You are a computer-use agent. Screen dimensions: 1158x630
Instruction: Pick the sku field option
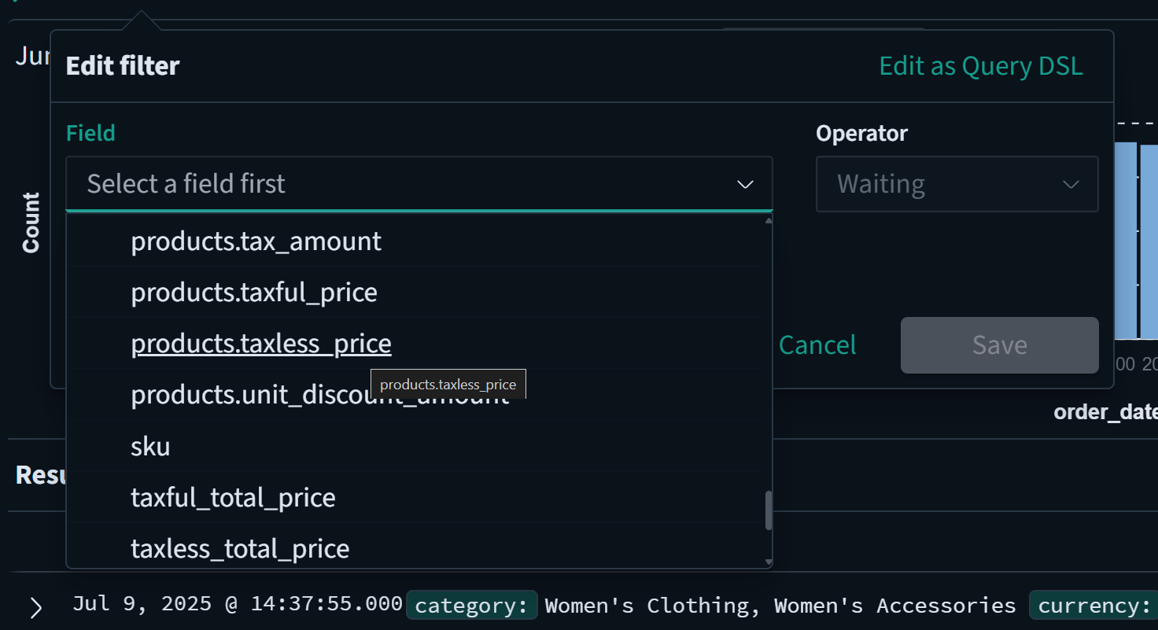tap(149, 445)
